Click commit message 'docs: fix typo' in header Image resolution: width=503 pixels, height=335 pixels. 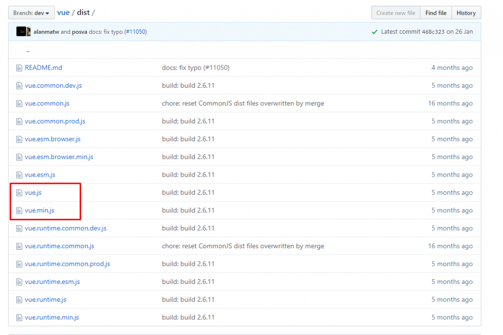point(106,32)
